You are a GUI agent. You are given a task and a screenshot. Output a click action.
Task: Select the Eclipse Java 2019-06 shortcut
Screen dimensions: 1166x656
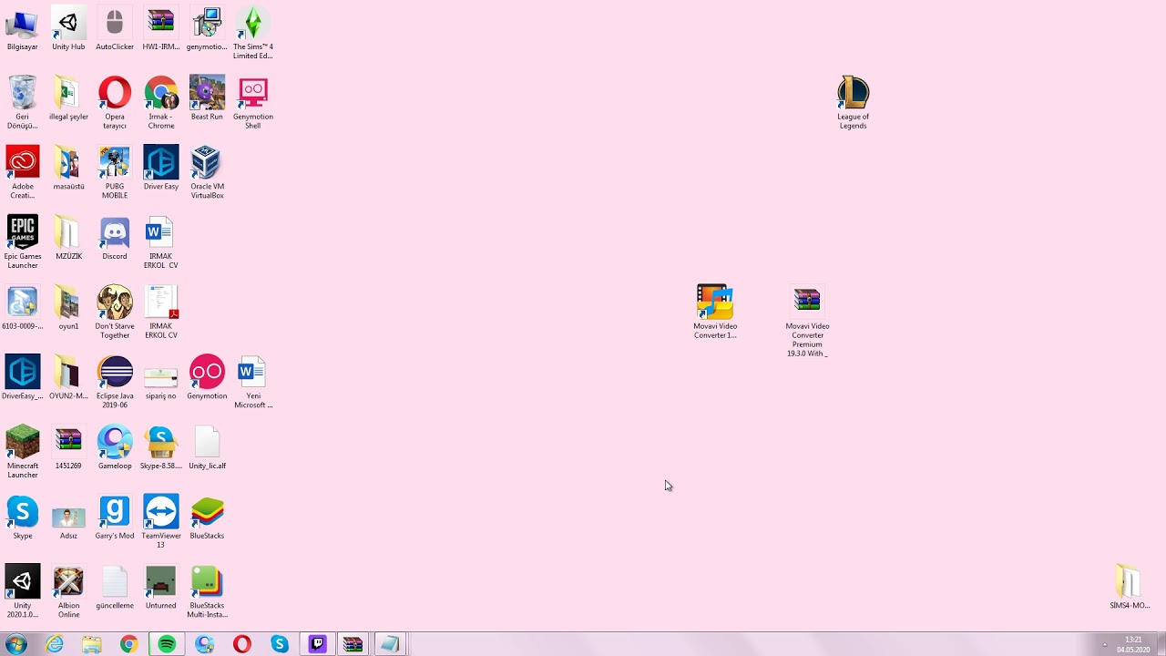pyautogui.click(x=115, y=383)
